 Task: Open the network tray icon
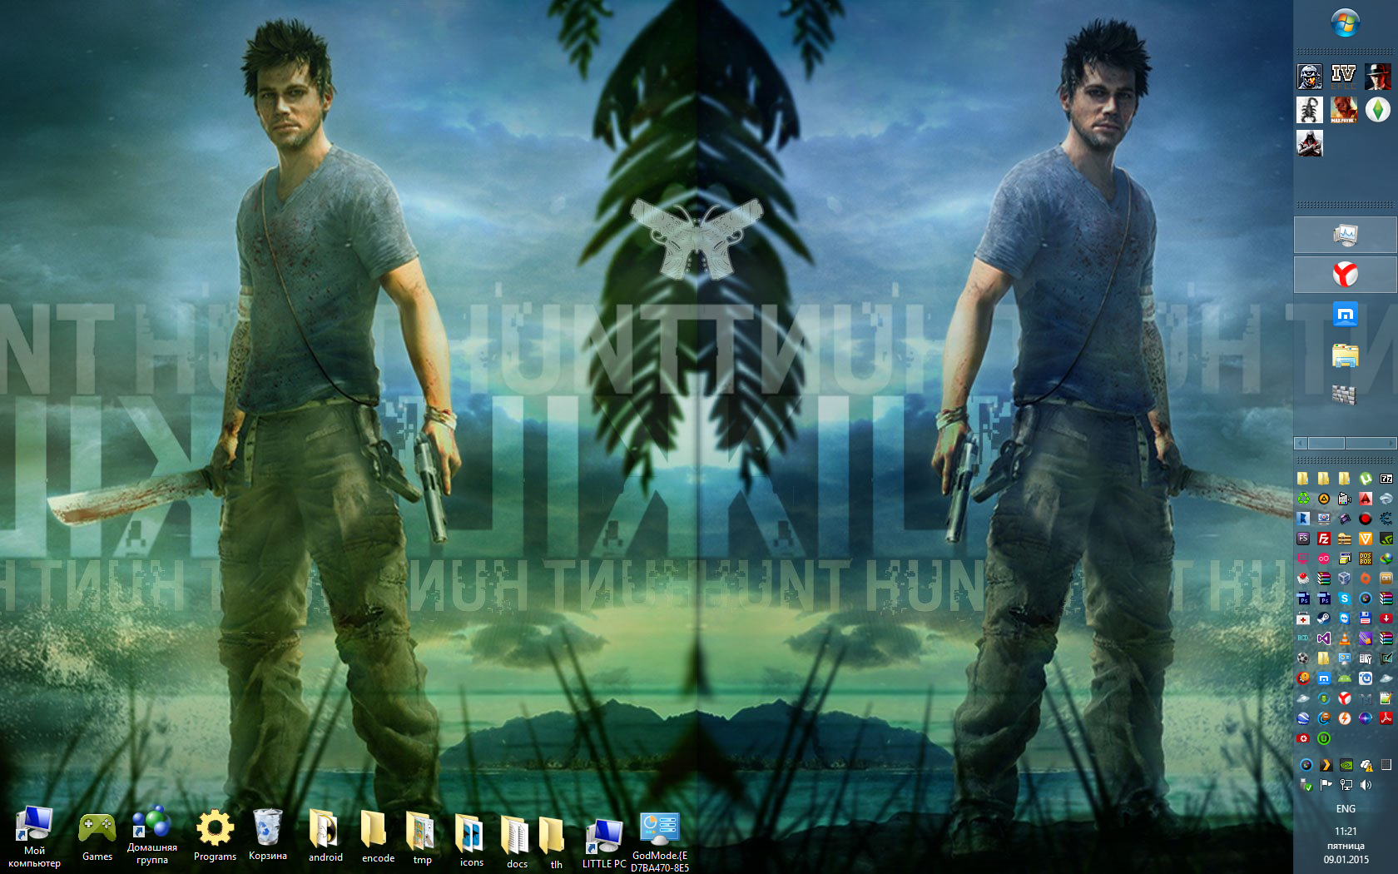pos(1346,784)
